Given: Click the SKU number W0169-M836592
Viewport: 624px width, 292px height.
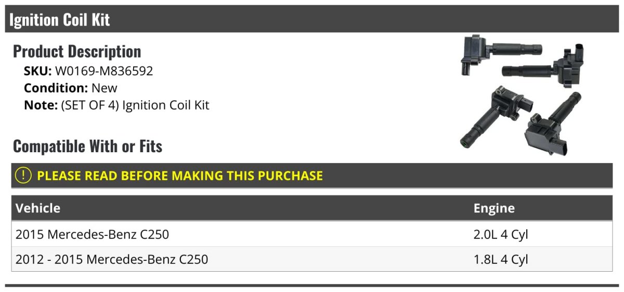Looking at the screenshot, I should tap(104, 71).
